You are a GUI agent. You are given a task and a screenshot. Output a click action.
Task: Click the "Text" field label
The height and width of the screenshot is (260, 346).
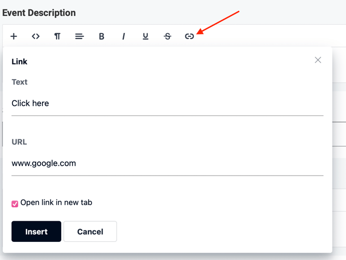pos(20,82)
